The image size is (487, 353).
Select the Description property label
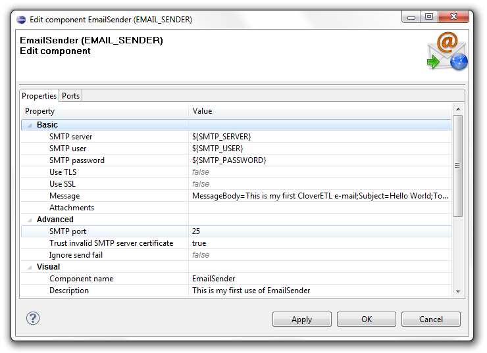click(x=69, y=291)
